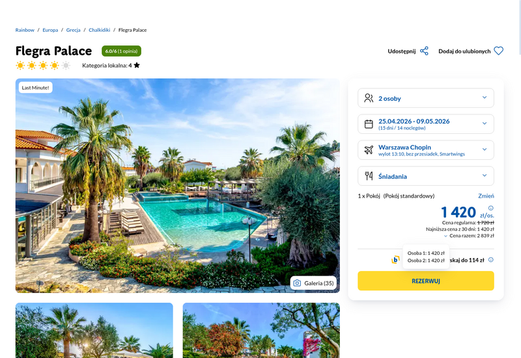Click the camera icon in Galeria button
Screen dimensions: 521x358
297,283
